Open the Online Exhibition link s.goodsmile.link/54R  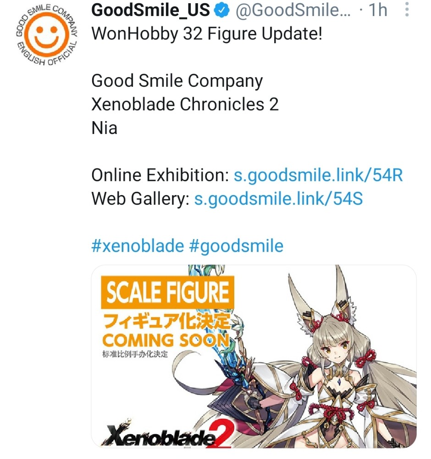click(x=318, y=175)
